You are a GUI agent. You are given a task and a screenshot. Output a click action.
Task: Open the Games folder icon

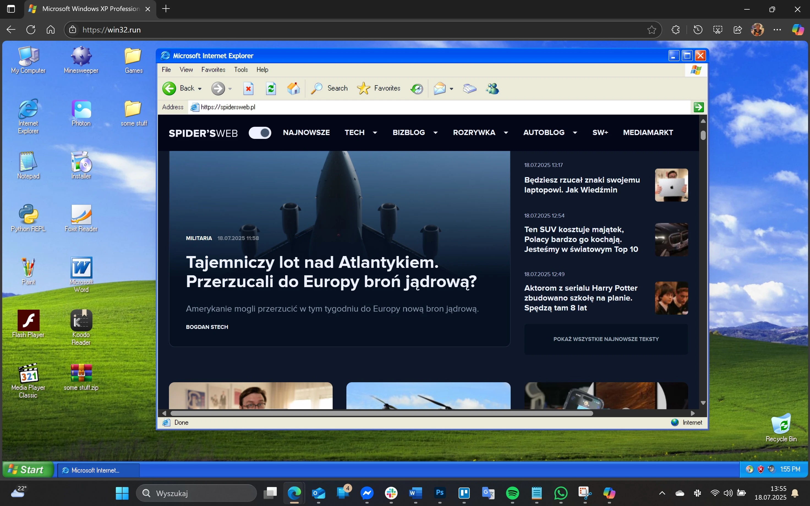point(133,60)
